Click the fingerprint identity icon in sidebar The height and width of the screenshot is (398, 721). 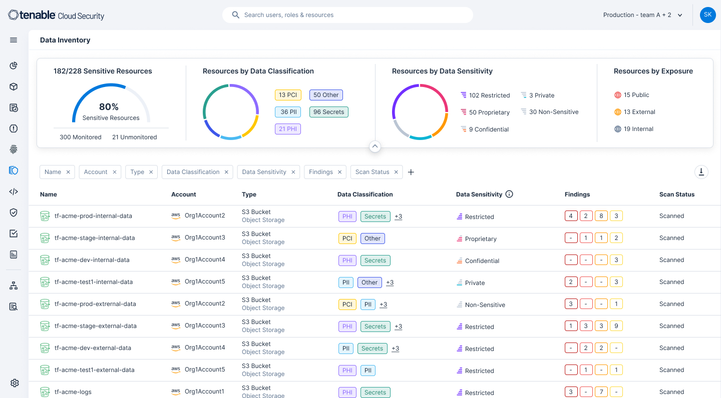(14, 149)
